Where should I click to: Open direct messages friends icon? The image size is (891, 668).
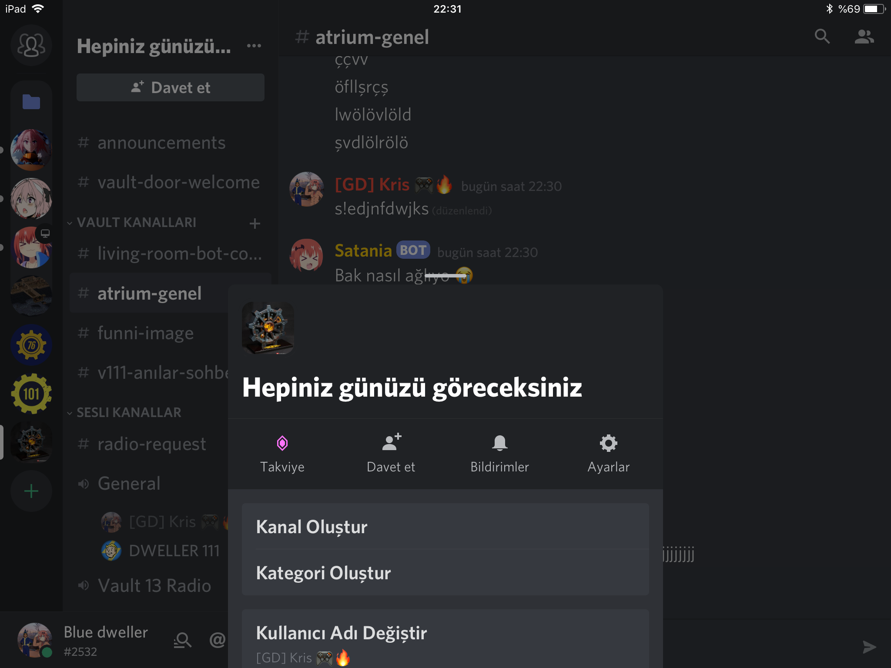pyautogui.click(x=31, y=45)
